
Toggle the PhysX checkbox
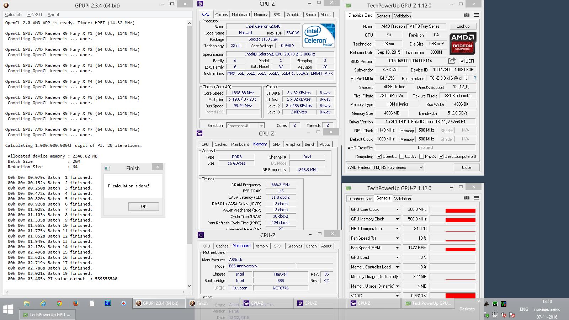point(421,156)
